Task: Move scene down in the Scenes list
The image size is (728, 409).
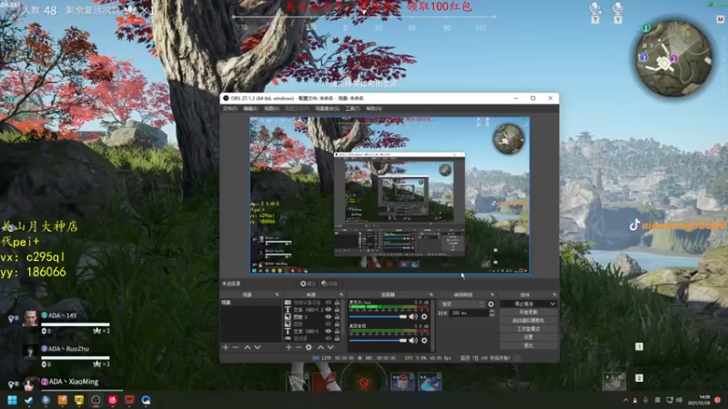Action: click(258, 347)
